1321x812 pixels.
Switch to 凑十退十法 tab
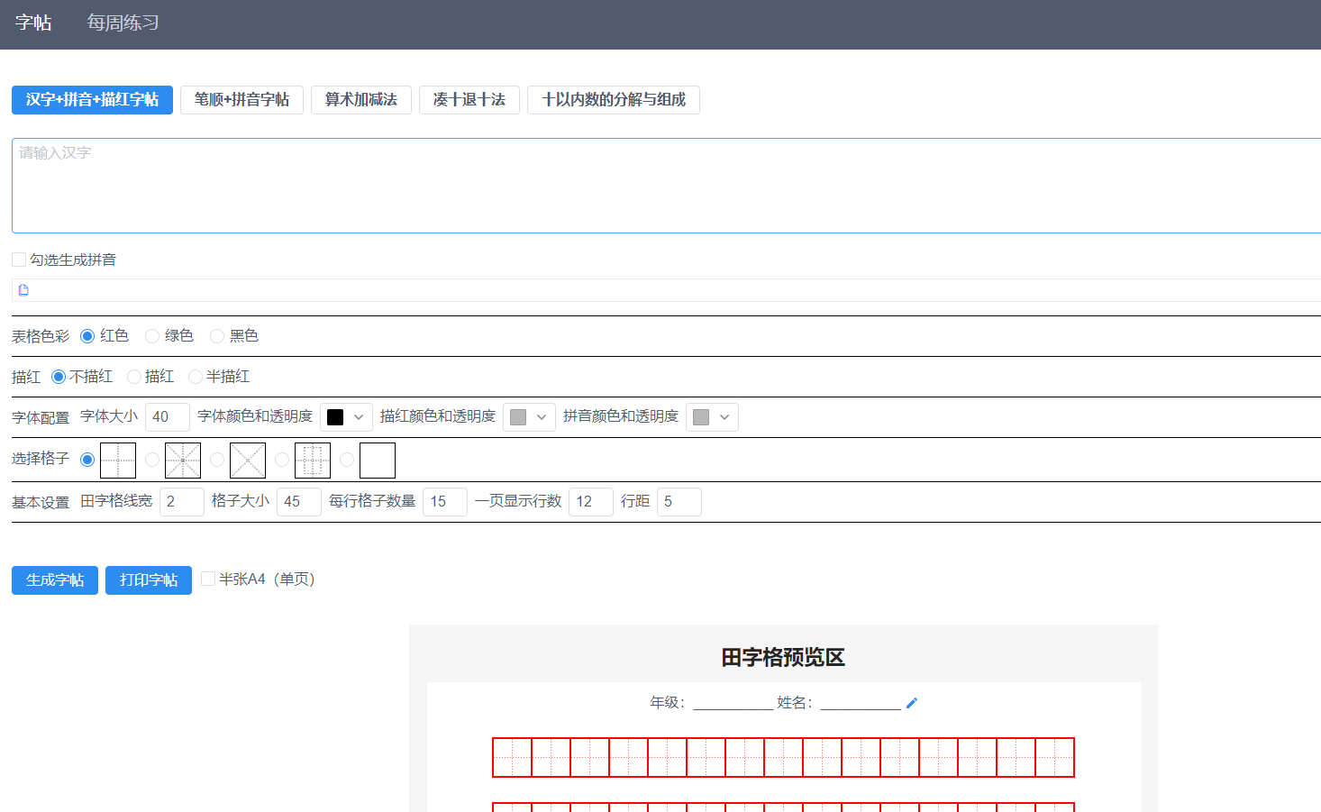point(469,100)
